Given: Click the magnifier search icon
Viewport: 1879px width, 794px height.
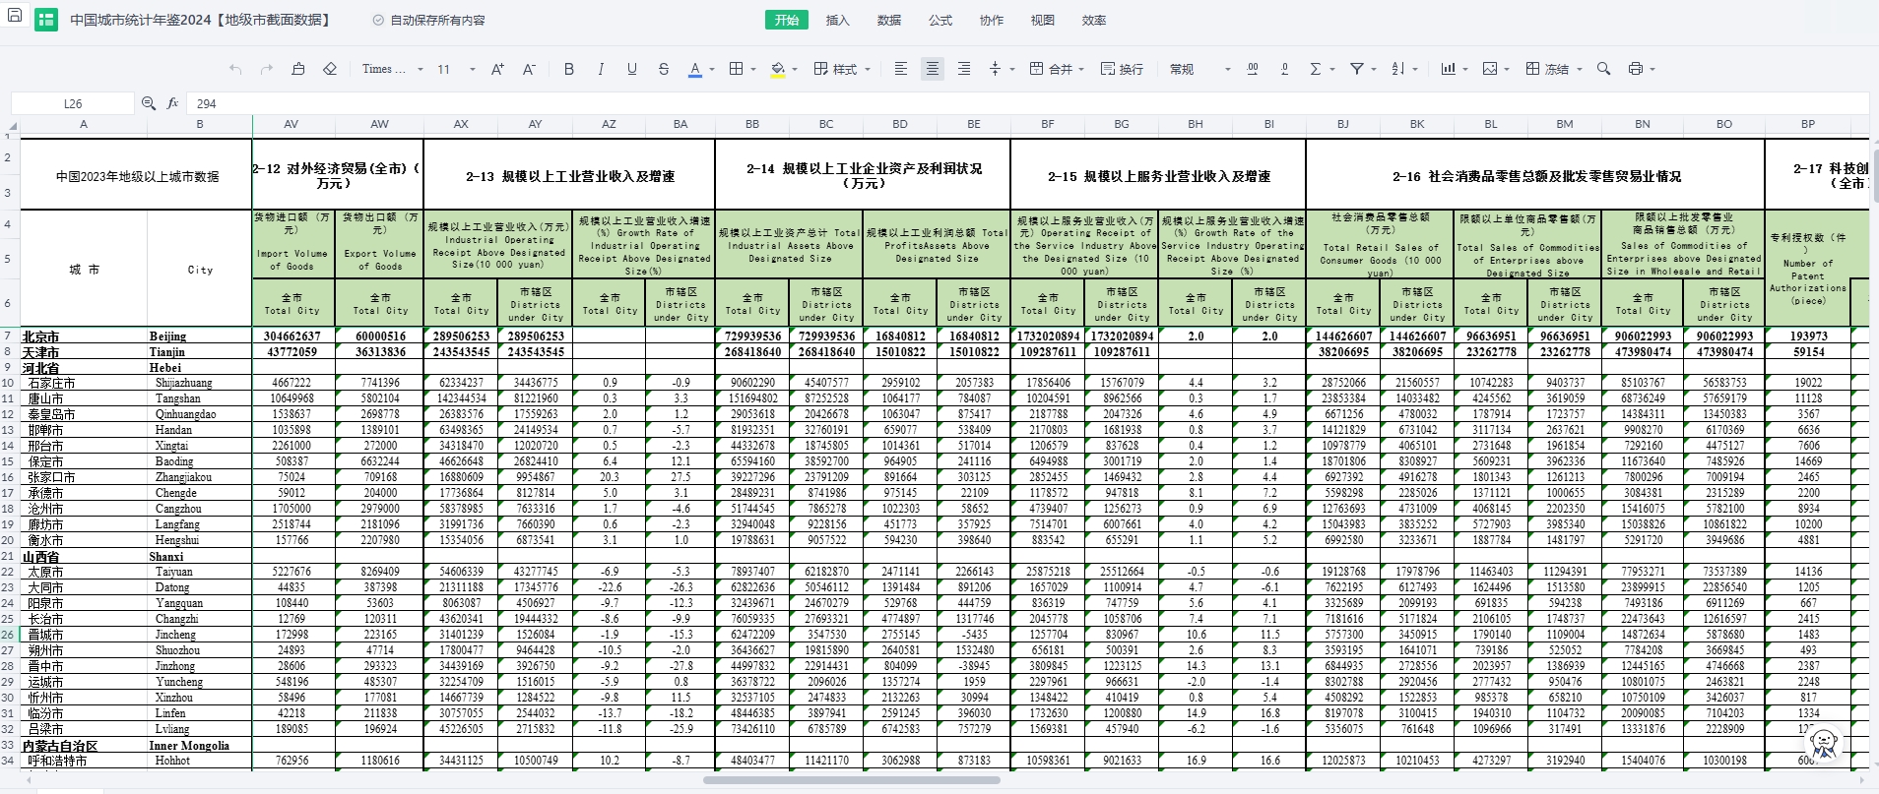Looking at the screenshot, I should [x=1604, y=69].
